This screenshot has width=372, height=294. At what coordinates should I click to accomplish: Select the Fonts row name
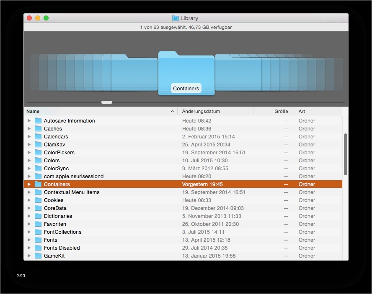(51, 240)
